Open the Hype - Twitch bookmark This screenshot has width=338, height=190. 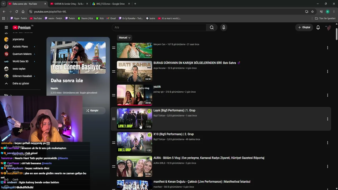[18, 18]
